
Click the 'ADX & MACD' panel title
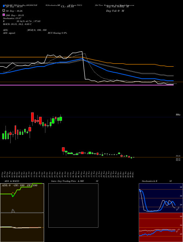tap(12, 181)
